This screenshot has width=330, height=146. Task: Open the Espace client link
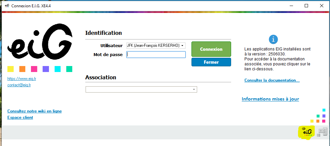coord(20,117)
